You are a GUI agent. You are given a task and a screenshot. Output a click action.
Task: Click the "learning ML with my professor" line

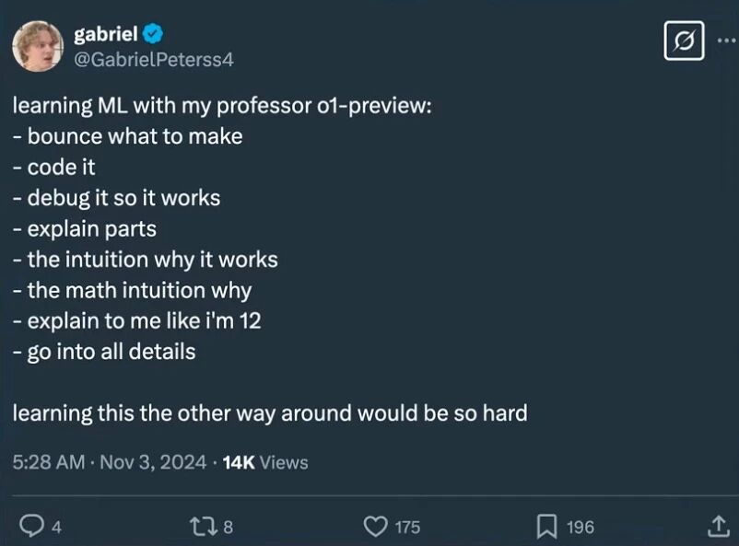pyautogui.click(x=222, y=105)
